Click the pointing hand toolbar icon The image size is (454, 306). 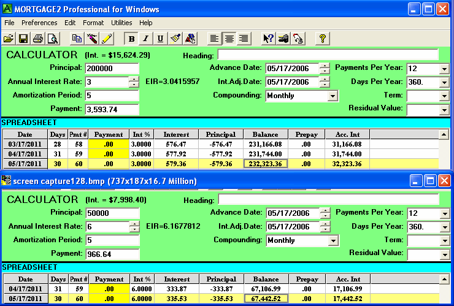(x=298, y=39)
